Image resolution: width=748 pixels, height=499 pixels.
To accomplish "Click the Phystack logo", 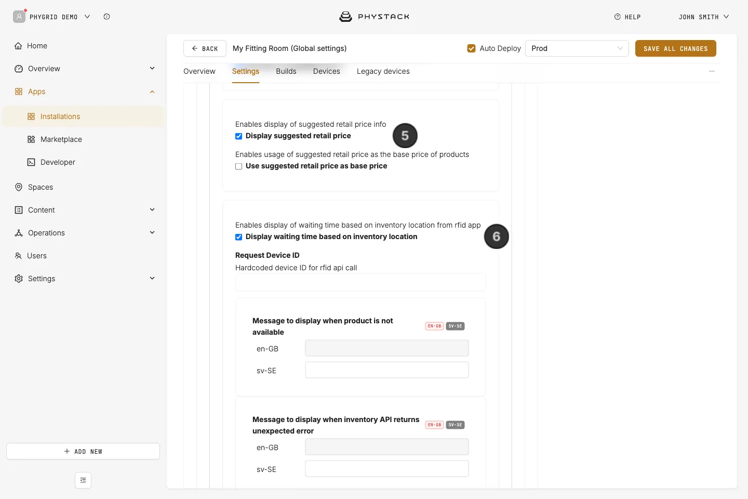I will [x=374, y=17].
